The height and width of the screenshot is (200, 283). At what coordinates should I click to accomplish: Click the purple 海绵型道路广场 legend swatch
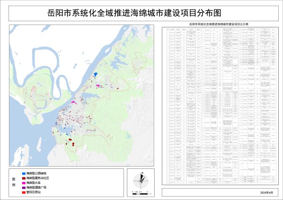click(x=23, y=187)
